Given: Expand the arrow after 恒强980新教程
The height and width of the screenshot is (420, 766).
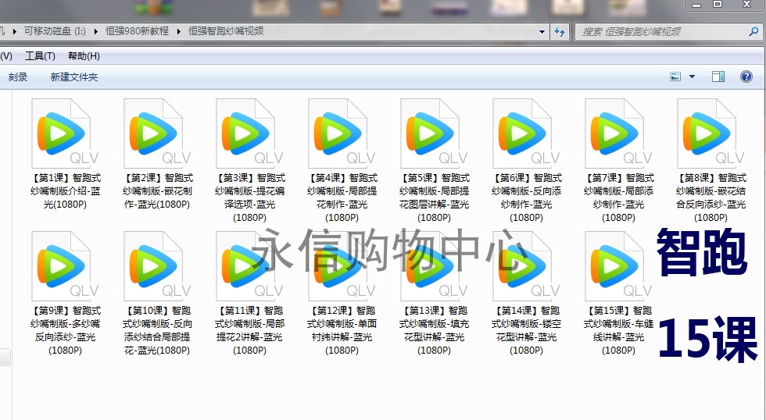Looking at the screenshot, I should pos(179,31).
